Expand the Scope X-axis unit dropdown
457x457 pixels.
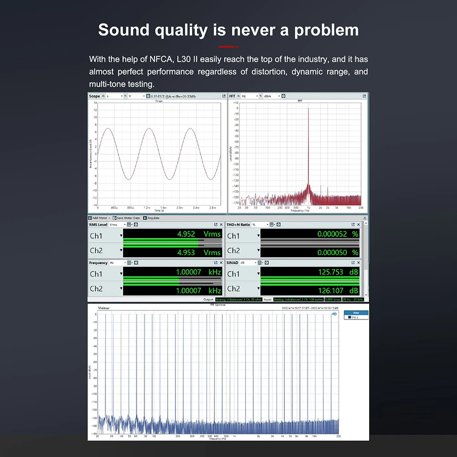pos(114,96)
